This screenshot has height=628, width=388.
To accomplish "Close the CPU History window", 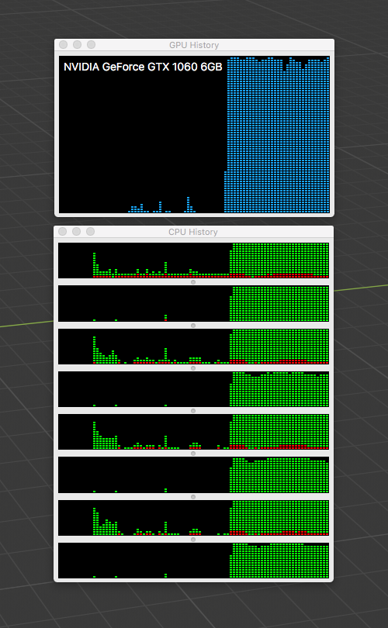I will pos(62,232).
